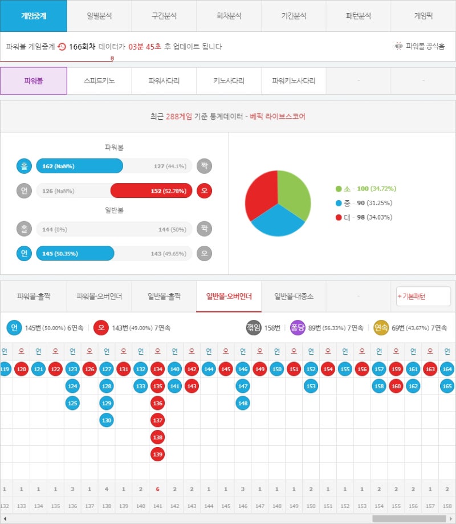Click the +기본패턴 button
Screen dimensions: 456x524
[424, 296]
